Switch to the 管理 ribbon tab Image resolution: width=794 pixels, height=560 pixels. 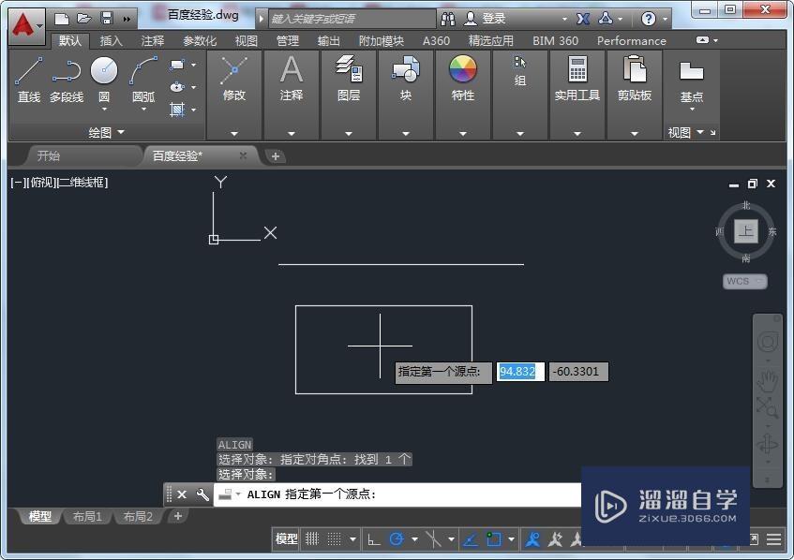(288, 41)
